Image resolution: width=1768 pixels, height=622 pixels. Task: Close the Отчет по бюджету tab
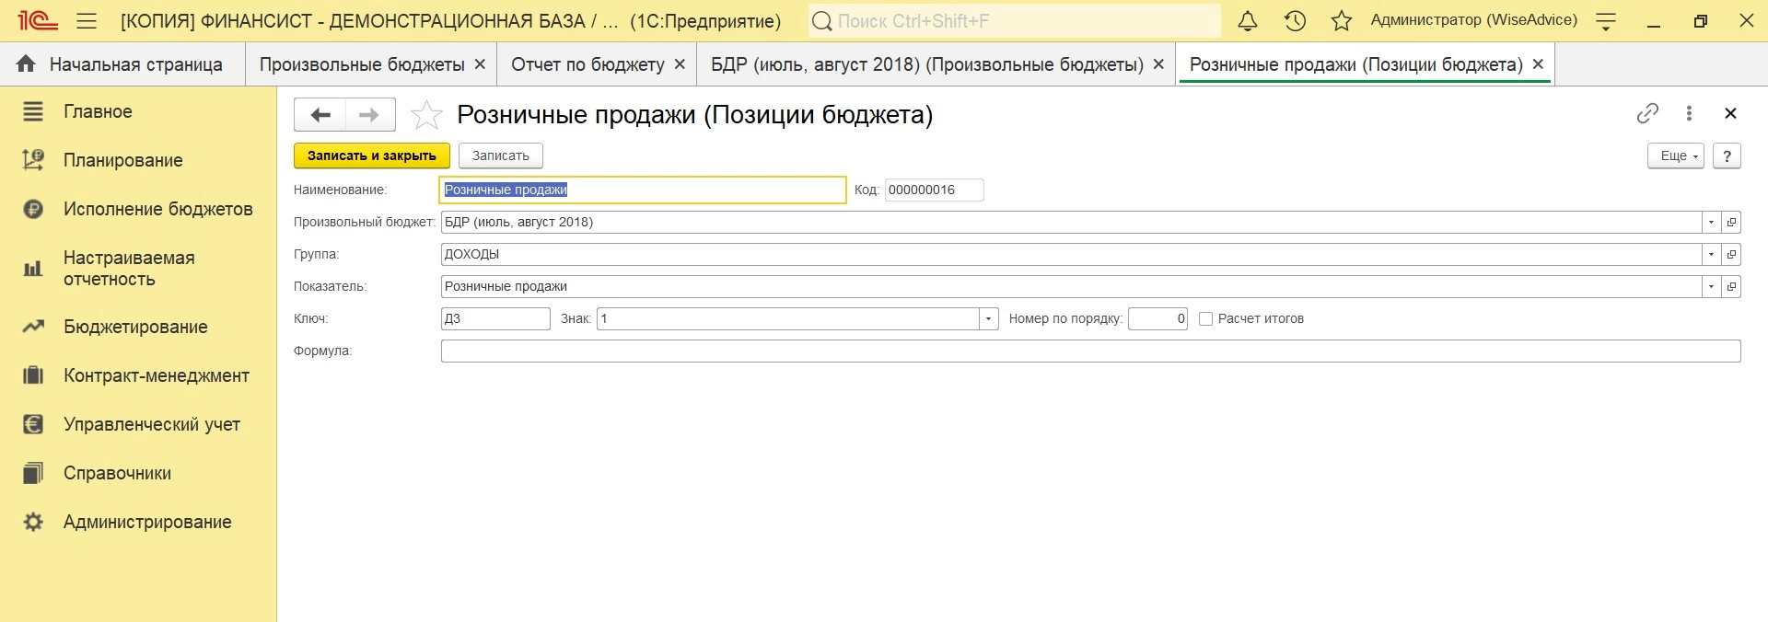click(x=680, y=64)
